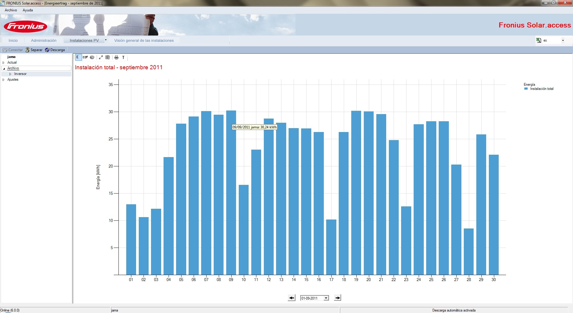Switch chart to CO2 savings view
Viewport: 573px width, 313px height.
[x=85, y=57]
